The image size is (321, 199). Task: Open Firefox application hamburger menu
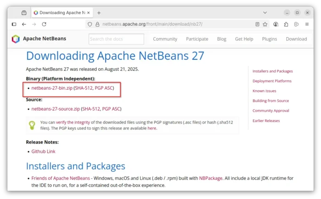(307, 24)
